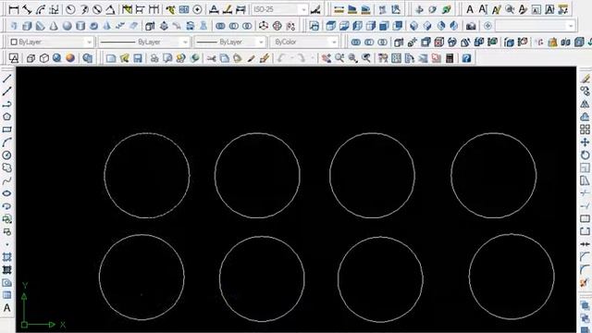Viewport: 592px width, 333px height.
Task: Select the Sphere solid tool
Action: click(68, 26)
